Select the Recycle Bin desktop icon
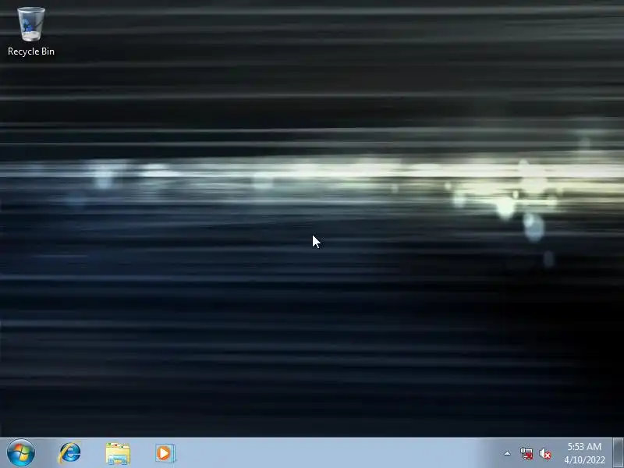 (31, 31)
